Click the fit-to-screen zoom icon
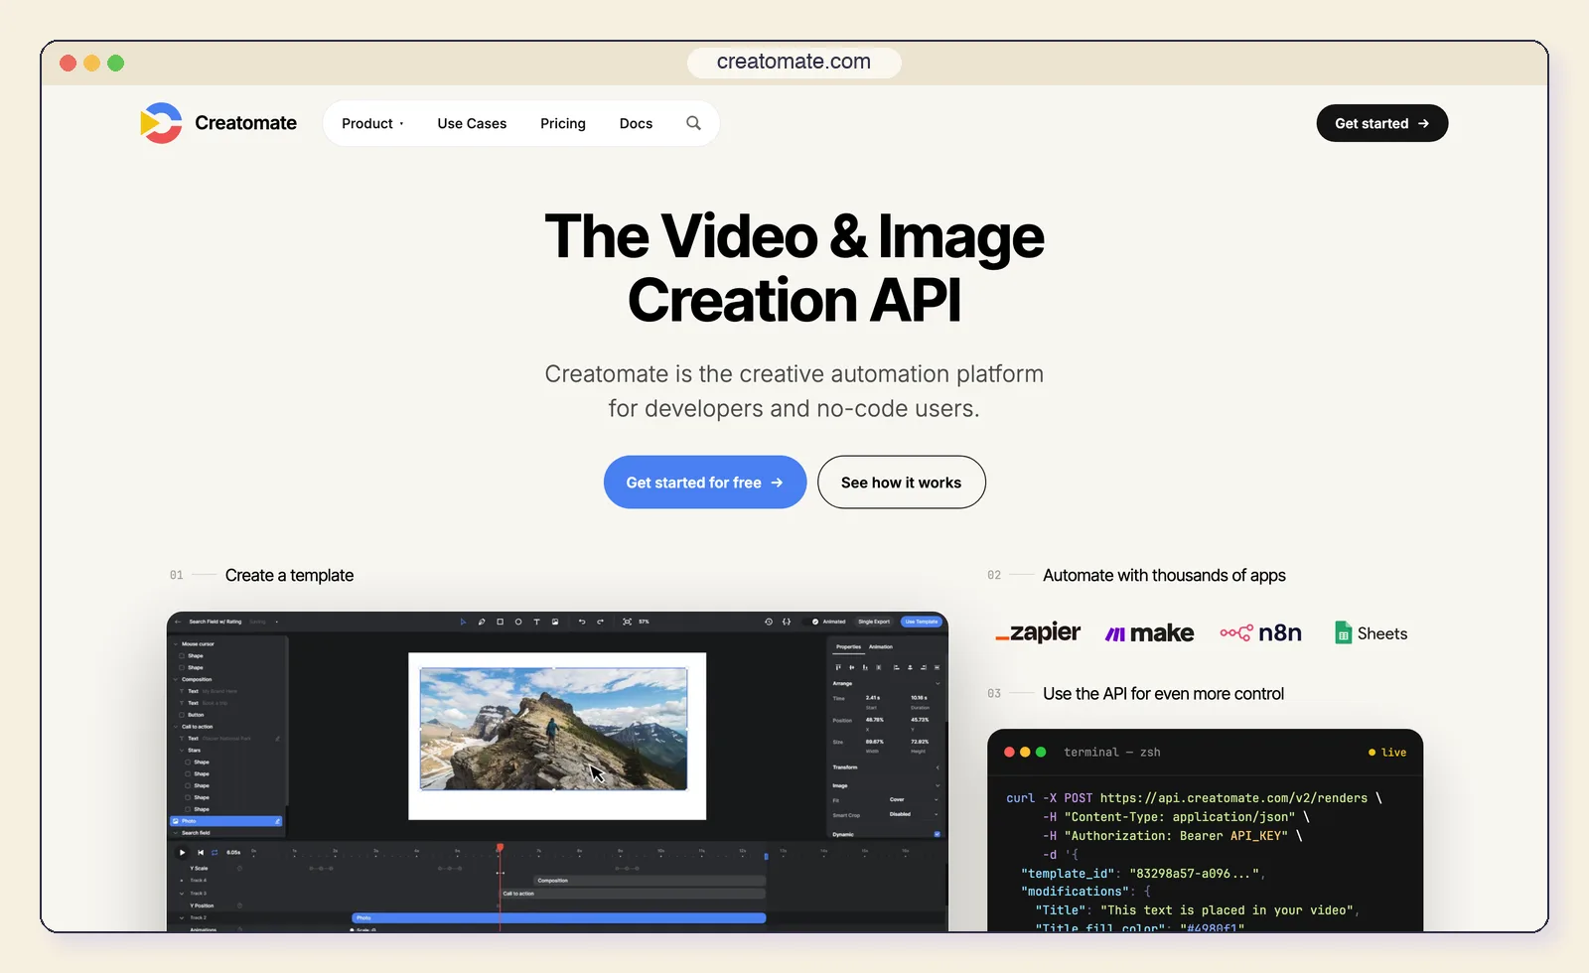Viewport: 1589px width, 973px height. tap(627, 622)
